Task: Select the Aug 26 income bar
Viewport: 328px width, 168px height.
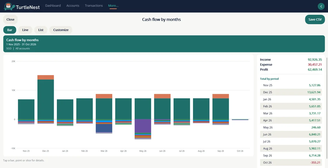Action: 201,109
